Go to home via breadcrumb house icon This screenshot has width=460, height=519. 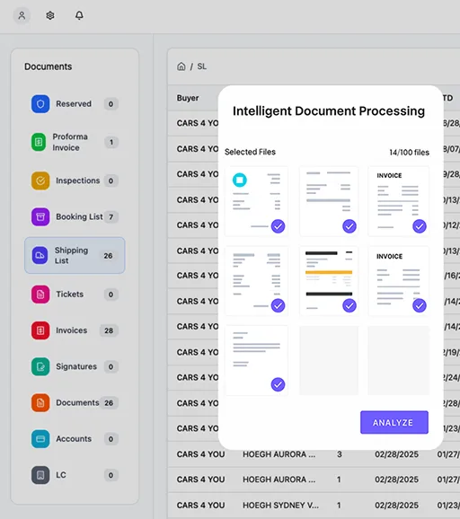(x=181, y=66)
